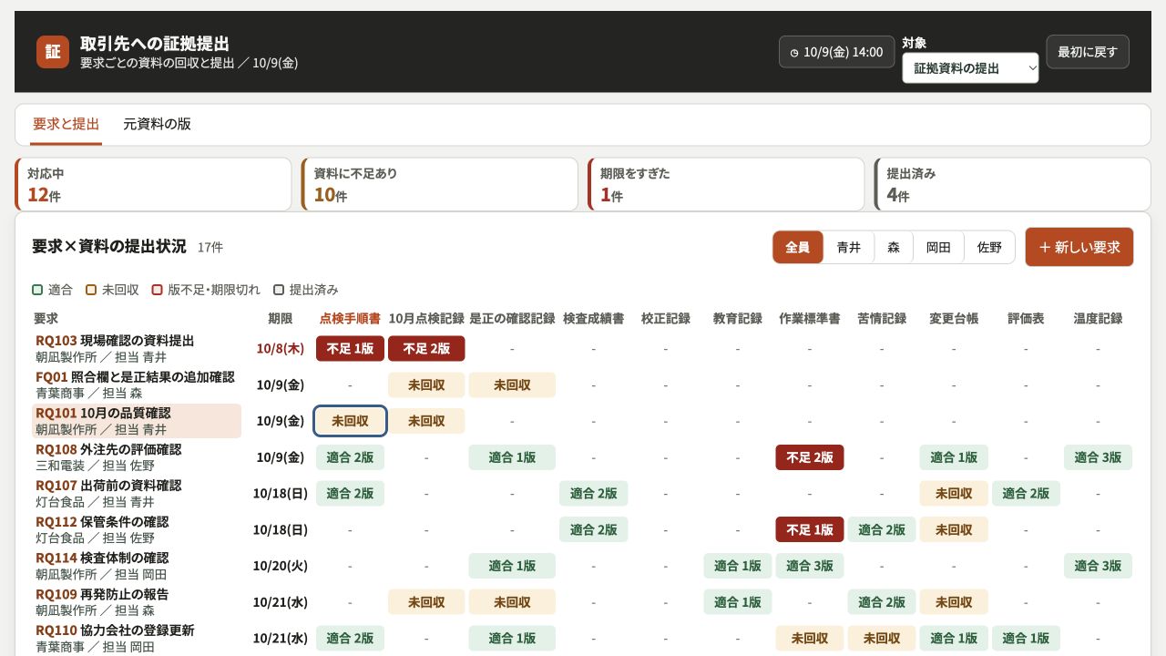Image resolution: width=1166 pixels, height=656 pixels.
Task: Open the 10/9(金) 14:00 clock button
Action: 836,52
